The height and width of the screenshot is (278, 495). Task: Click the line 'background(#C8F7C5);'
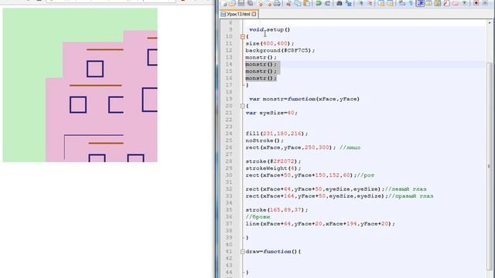(x=280, y=50)
